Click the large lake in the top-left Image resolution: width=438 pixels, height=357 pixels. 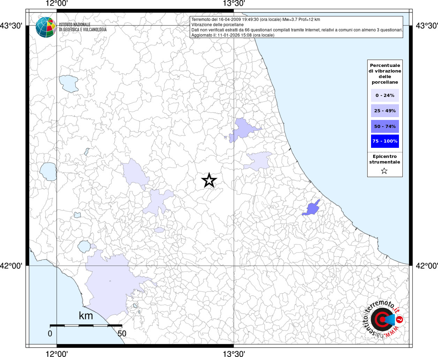pos(68,83)
